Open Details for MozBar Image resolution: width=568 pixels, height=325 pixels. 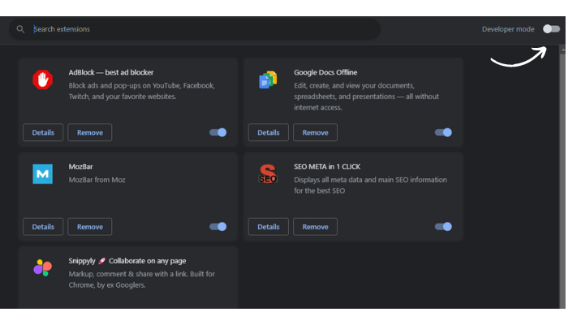[43, 227]
